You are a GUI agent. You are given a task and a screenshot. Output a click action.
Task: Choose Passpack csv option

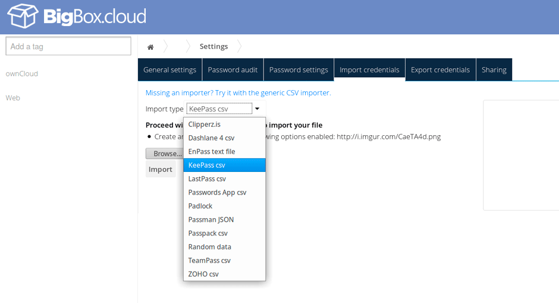coord(224,233)
